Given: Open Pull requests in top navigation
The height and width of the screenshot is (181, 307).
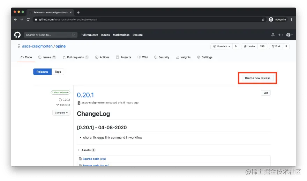Looking at the screenshot, I should pos(89,35).
